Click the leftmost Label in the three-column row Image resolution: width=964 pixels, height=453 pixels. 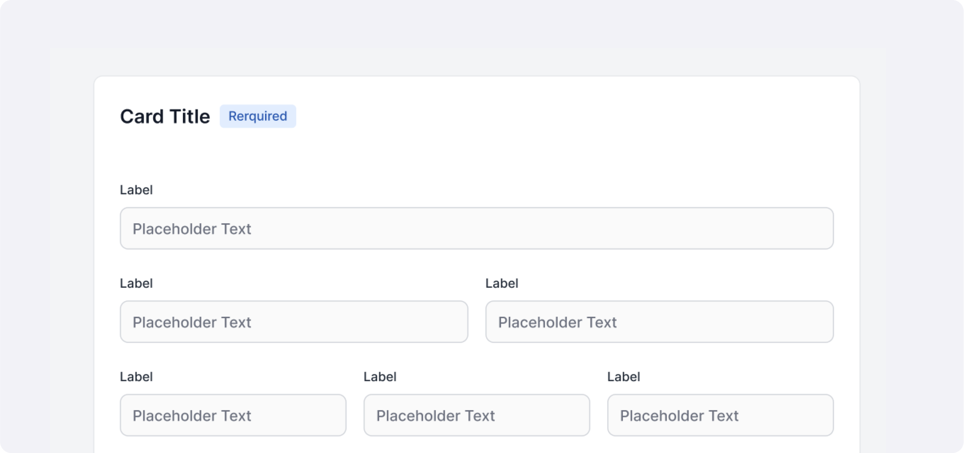click(x=136, y=377)
